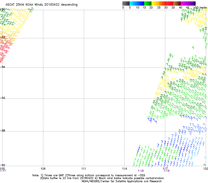
Task: Click the latitude label -54
Action: pyautogui.click(x=3, y=67)
